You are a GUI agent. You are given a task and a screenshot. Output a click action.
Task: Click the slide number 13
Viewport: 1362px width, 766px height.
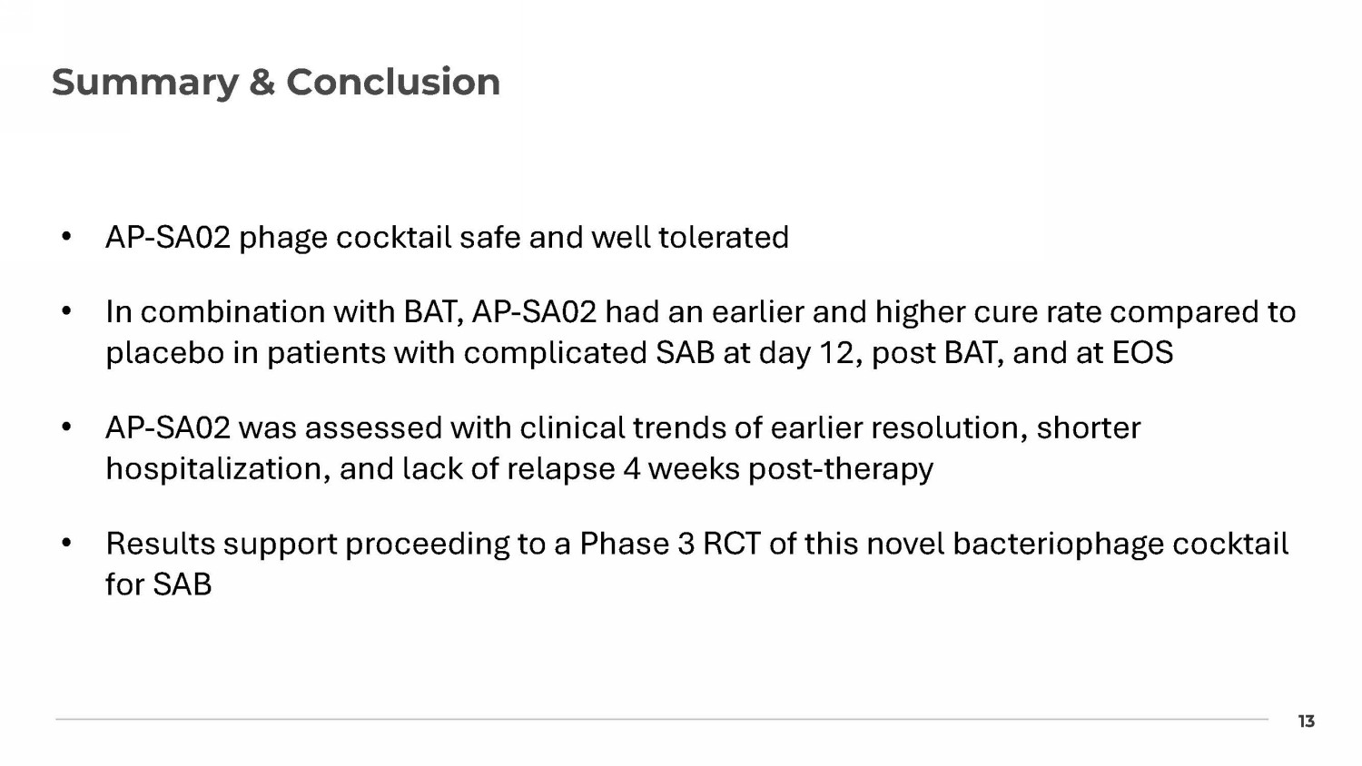(x=1306, y=722)
